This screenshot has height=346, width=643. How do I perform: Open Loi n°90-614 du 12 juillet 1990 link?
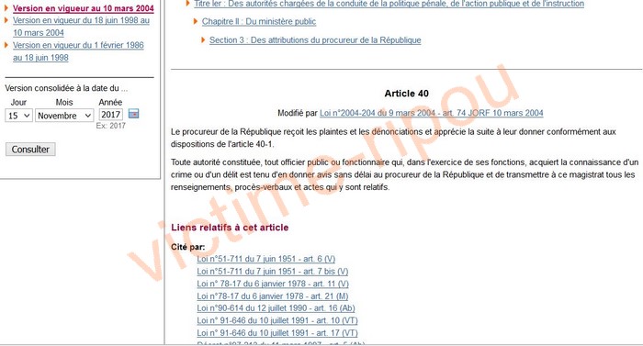coord(276,307)
